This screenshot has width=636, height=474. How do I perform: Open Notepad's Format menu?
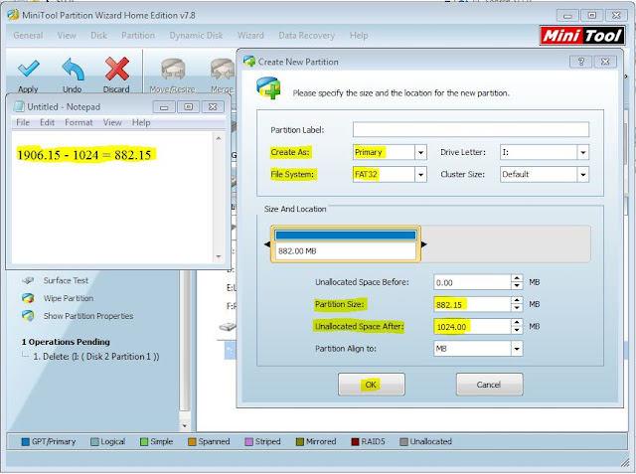(x=79, y=122)
